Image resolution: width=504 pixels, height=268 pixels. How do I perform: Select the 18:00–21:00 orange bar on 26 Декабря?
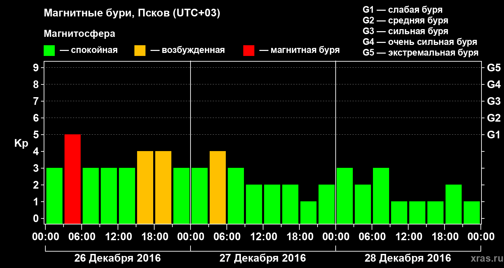(x=163, y=187)
